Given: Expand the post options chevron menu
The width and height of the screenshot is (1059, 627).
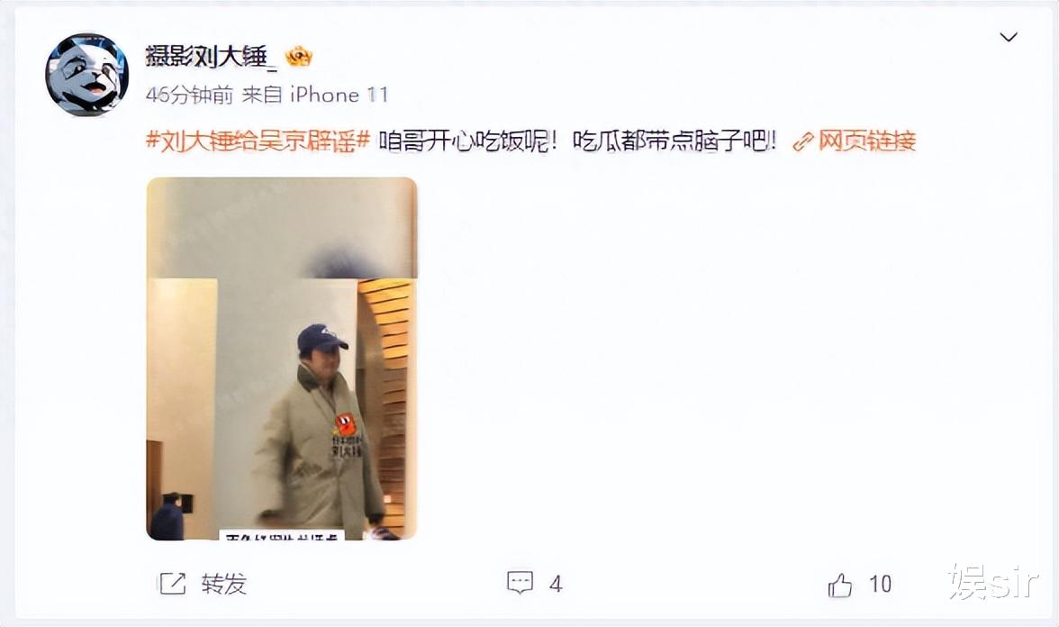Looking at the screenshot, I should pos(1009,37).
